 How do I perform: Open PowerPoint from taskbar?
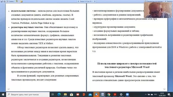pos(84,95)
